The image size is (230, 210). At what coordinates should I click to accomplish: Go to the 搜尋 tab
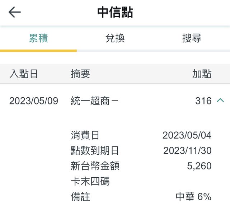pyautogui.click(x=192, y=38)
